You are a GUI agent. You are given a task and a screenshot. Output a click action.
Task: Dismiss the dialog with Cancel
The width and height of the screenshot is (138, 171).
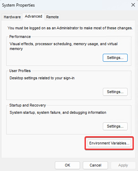coord(95,165)
